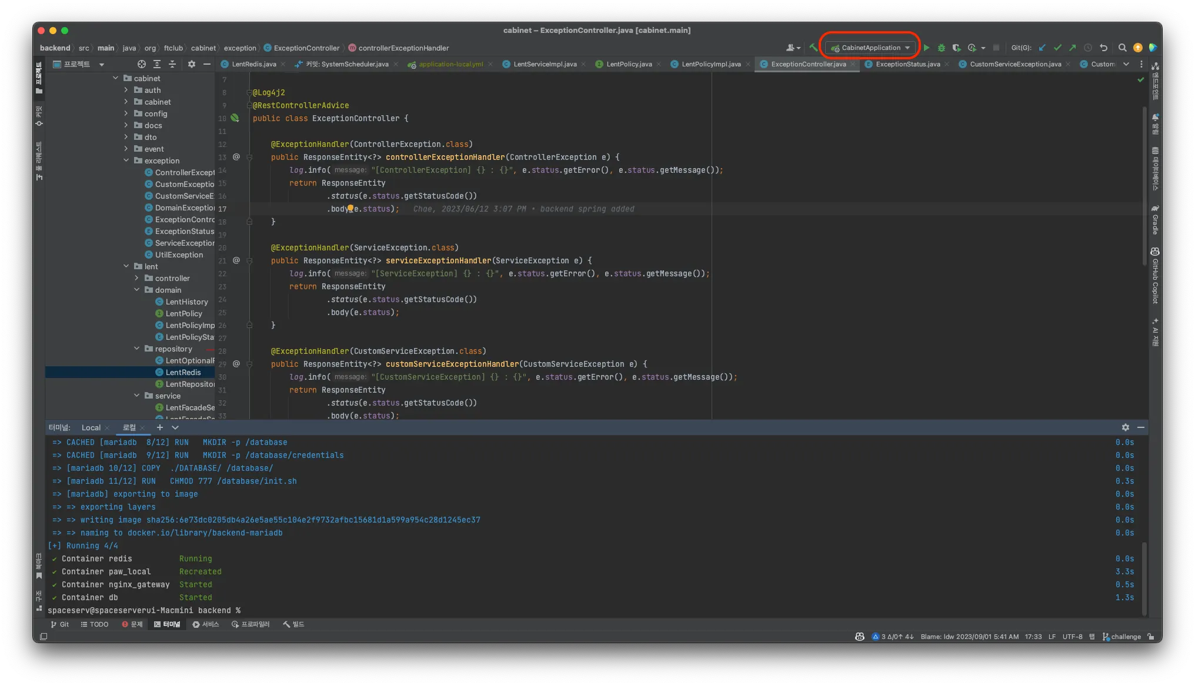The height and width of the screenshot is (686, 1195).
Task: Toggle read-only lock icon in status bar
Action: (1151, 637)
